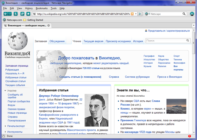
Task: Click the Случайная статья sidebar link
Action: [15, 81]
